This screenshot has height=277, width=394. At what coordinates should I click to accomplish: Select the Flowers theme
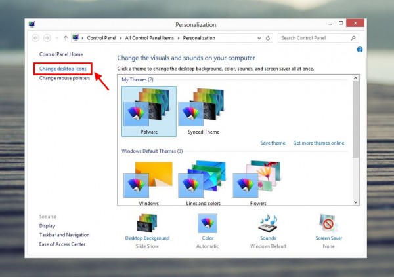point(258,183)
